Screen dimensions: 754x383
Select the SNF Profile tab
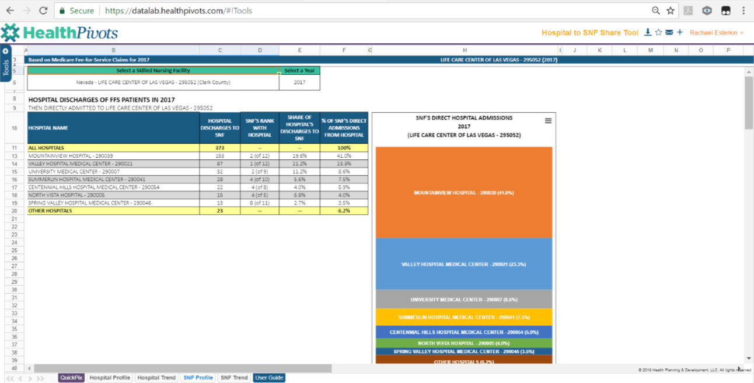click(198, 378)
